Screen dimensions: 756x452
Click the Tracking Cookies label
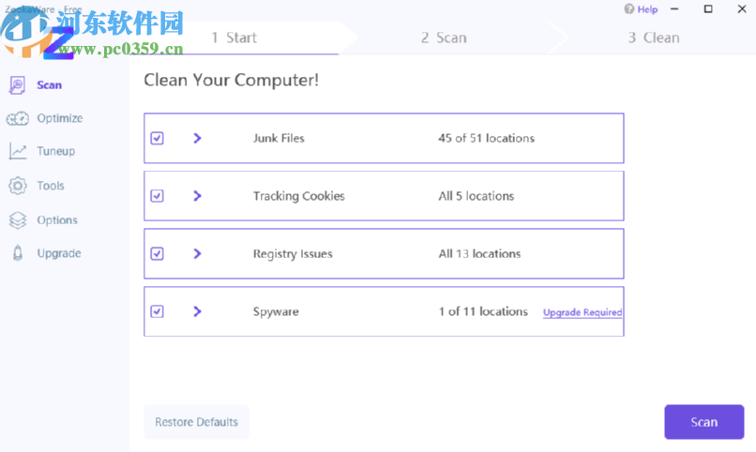click(299, 196)
